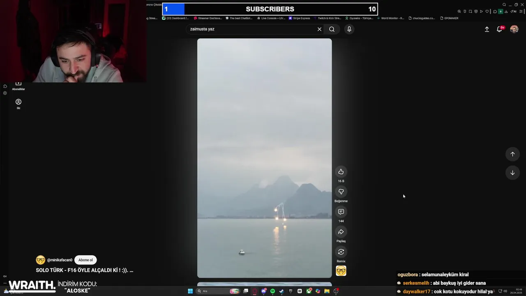The image size is (526, 296).
Task: Click the settings gear in the browser sidebar
Action: pyautogui.click(x=5, y=93)
